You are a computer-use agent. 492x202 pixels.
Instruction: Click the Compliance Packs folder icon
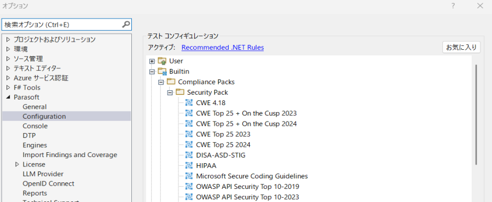[171, 82]
